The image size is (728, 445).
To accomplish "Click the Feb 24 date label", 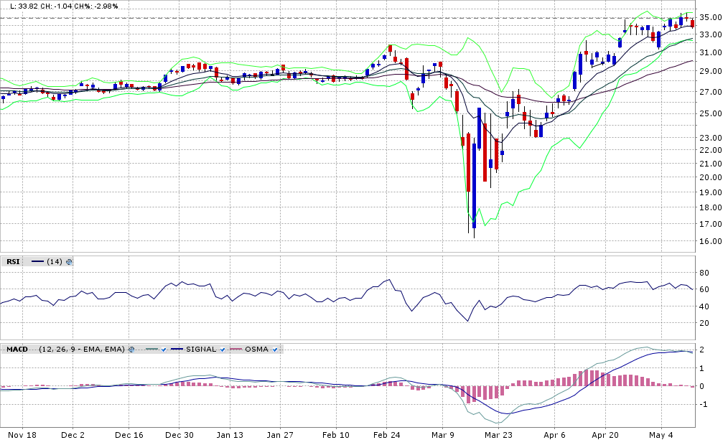I will [386, 435].
